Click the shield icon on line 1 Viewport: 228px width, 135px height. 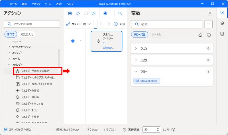(x=73, y=41)
